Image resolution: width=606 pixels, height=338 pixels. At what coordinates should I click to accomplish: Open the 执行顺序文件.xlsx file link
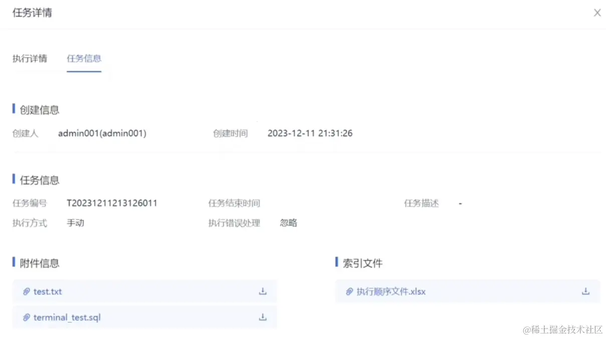tap(391, 291)
